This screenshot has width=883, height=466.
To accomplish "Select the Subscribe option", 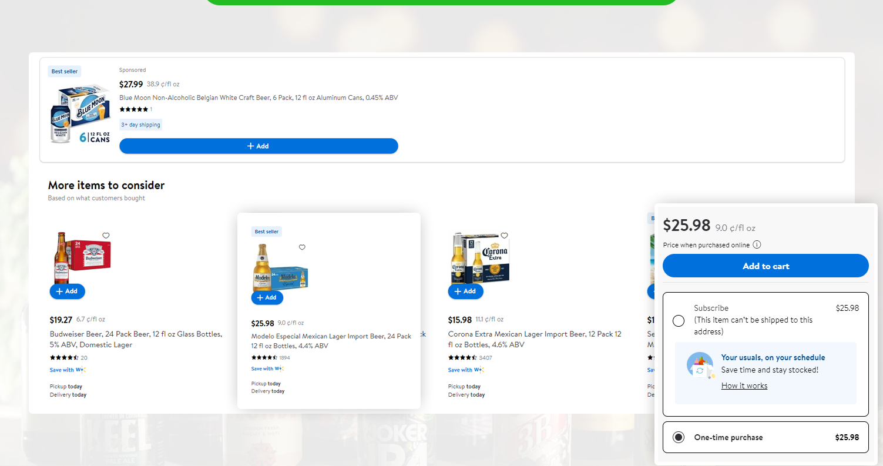I will [679, 320].
